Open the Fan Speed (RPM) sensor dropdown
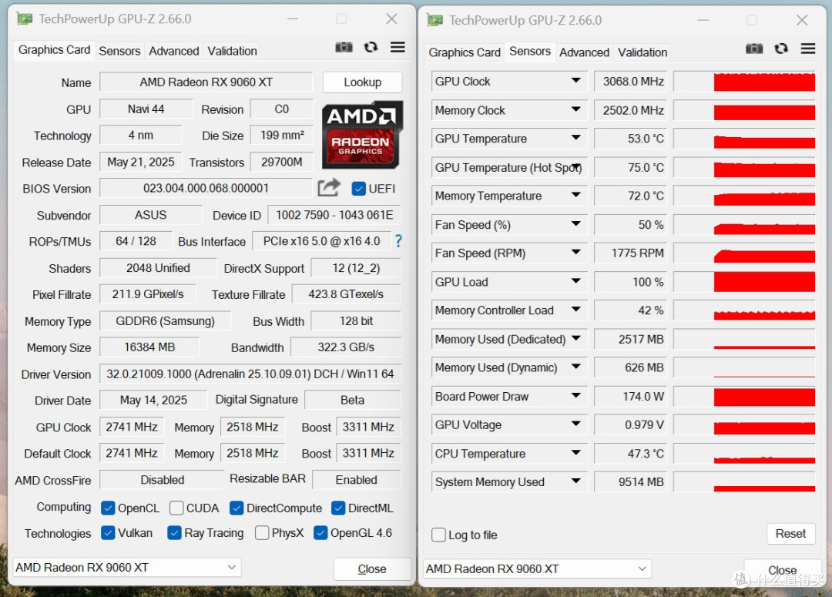This screenshot has height=597, width=832. pos(575,252)
